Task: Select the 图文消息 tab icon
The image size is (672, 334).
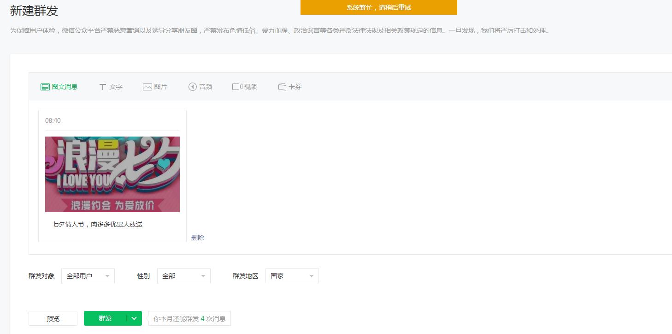Action: point(45,87)
